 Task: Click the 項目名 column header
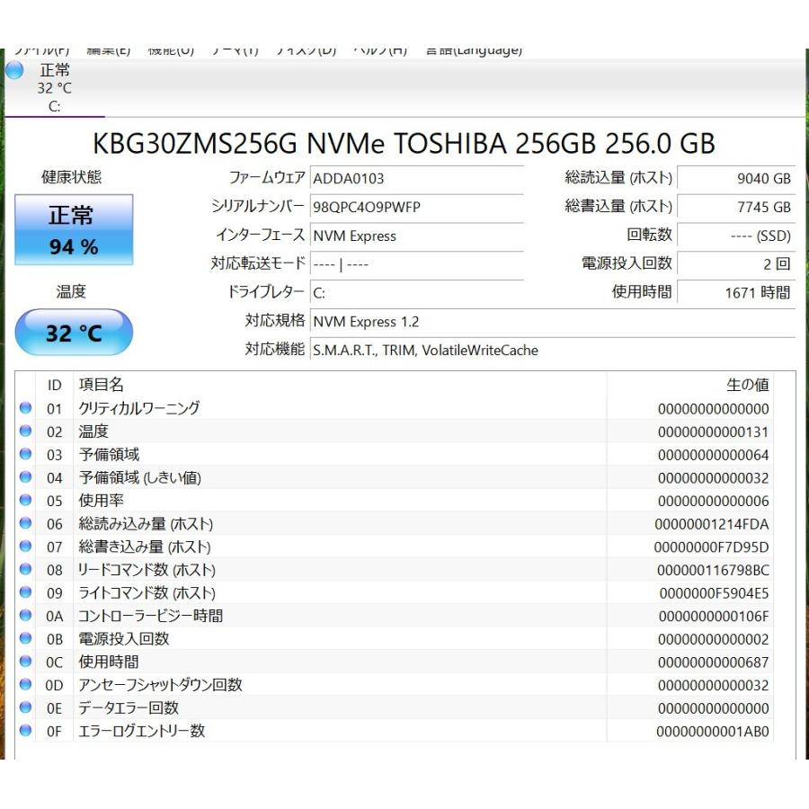101,385
